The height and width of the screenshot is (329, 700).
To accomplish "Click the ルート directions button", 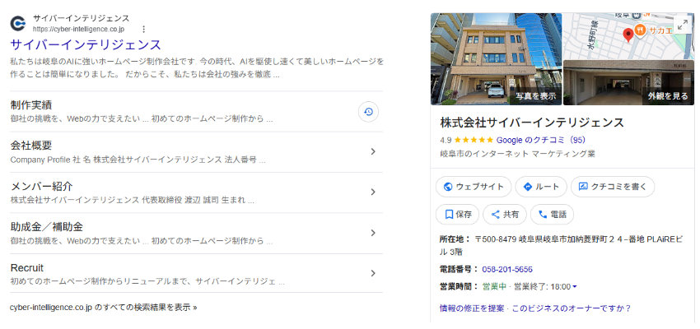I will pos(541,187).
